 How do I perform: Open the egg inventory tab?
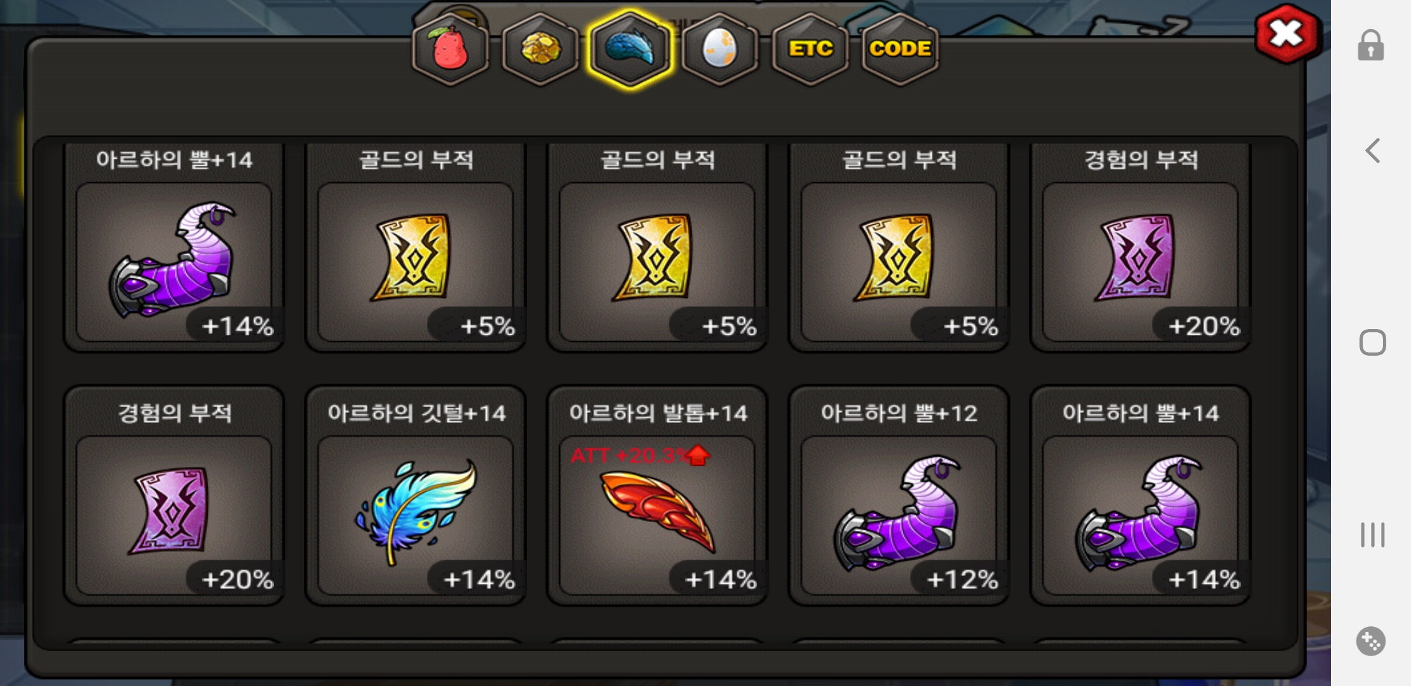tap(720, 49)
